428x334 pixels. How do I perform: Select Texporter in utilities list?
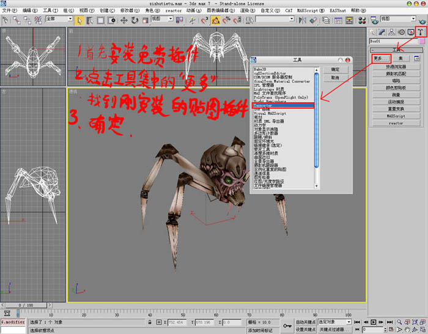pos(282,105)
